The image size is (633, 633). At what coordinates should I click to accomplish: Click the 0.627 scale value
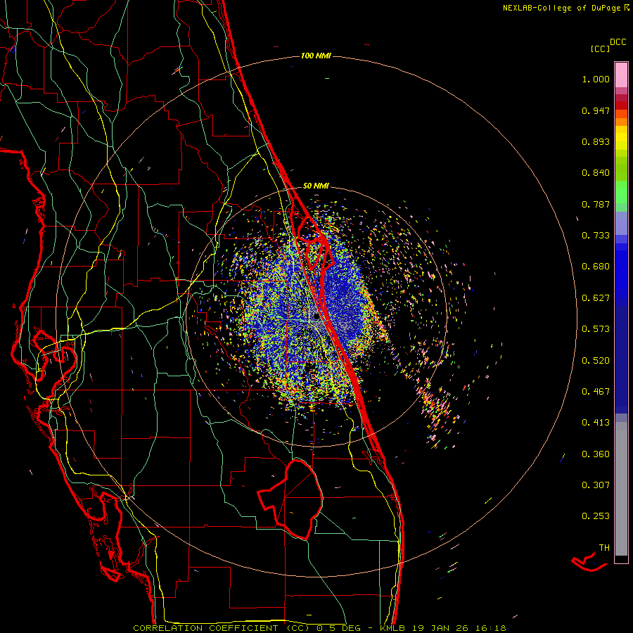tap(596, 298)
